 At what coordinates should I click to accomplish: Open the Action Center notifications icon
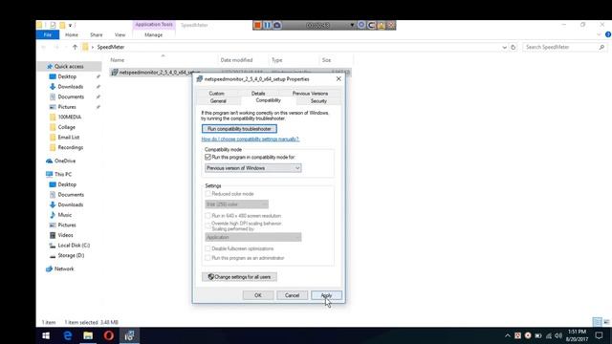click(600, 335)
